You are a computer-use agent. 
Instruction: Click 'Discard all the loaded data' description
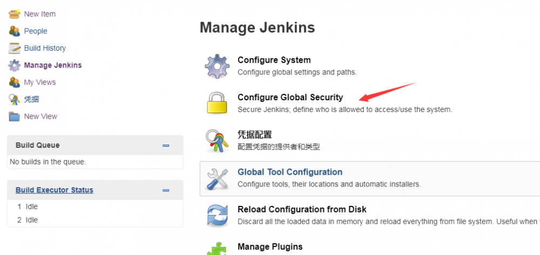(x=388, y=222)
